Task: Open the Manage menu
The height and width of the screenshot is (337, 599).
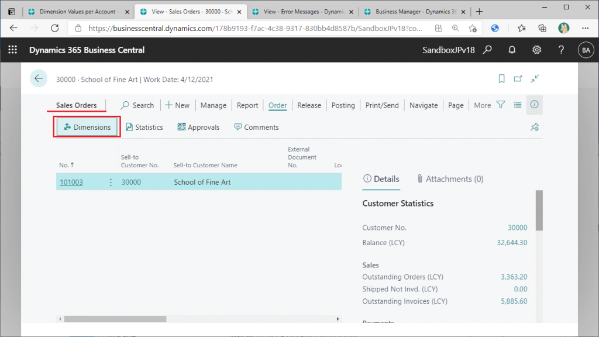Action: [x=214, y=105]
